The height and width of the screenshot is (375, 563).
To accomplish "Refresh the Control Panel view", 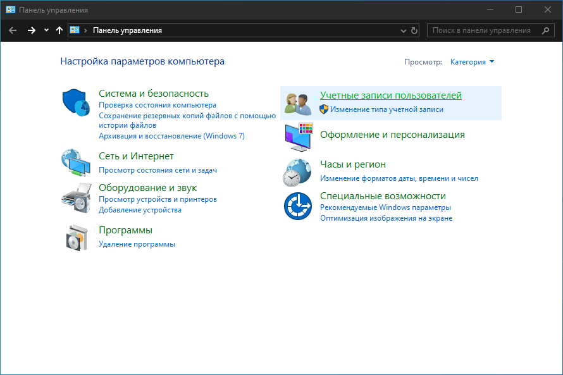I will [414, 30].
